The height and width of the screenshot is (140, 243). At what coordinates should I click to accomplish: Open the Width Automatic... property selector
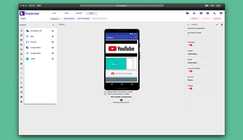199,63
